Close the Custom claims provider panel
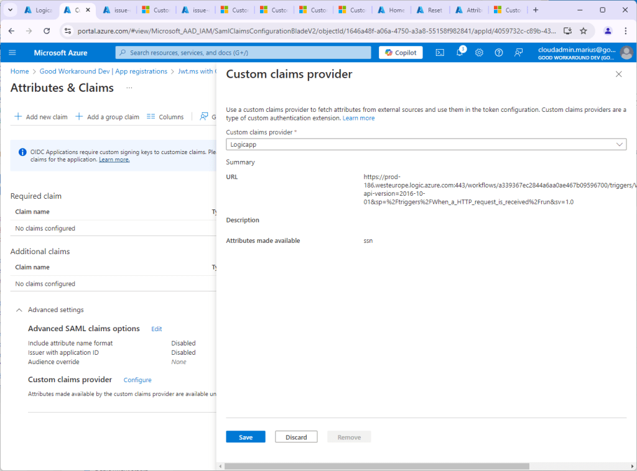 coord(618,75)
